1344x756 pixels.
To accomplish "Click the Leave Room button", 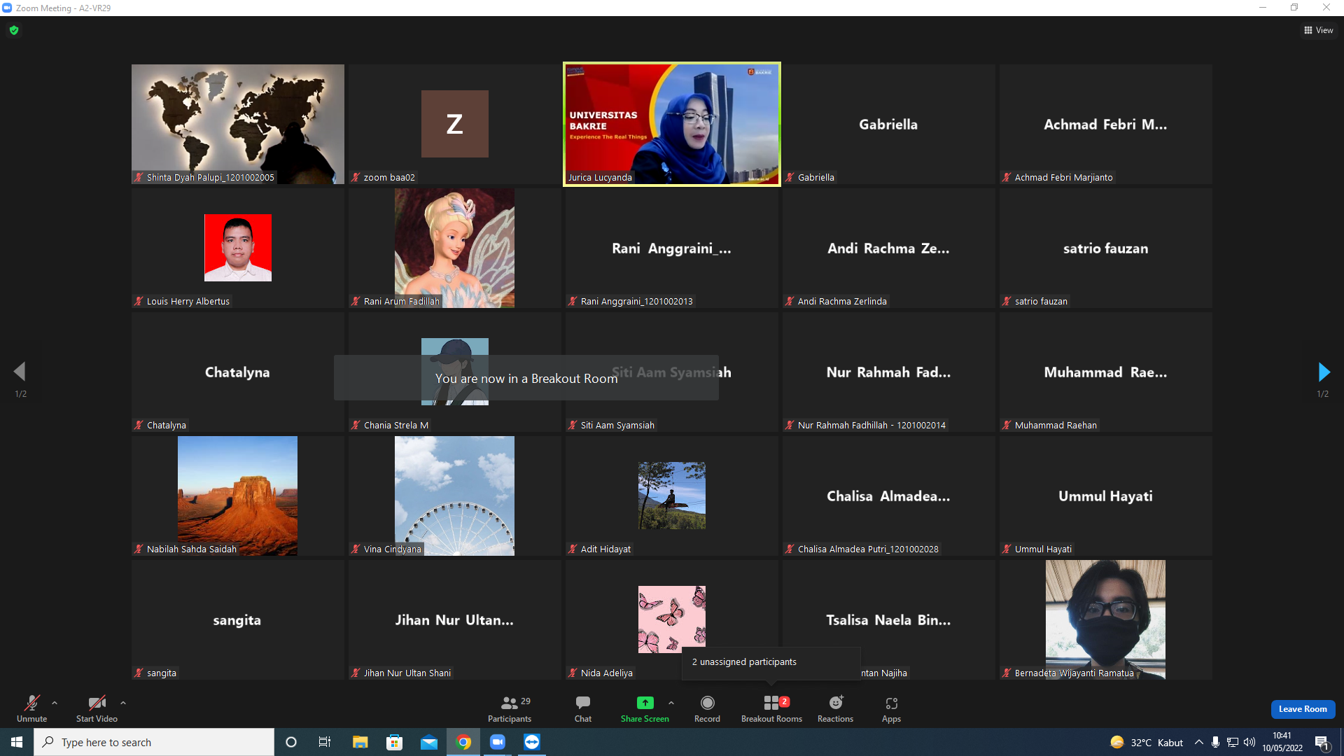I will click(x=1303, y=709).
